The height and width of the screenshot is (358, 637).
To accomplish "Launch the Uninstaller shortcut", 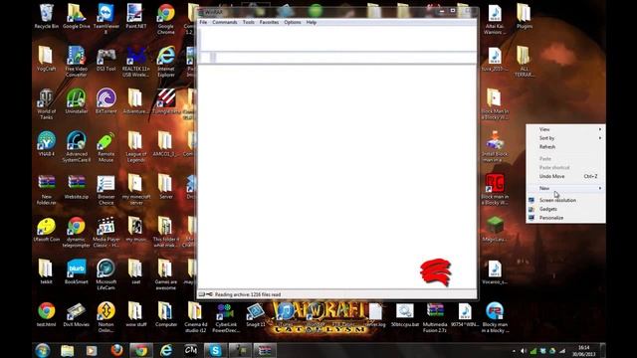I will tap(77, 101).
